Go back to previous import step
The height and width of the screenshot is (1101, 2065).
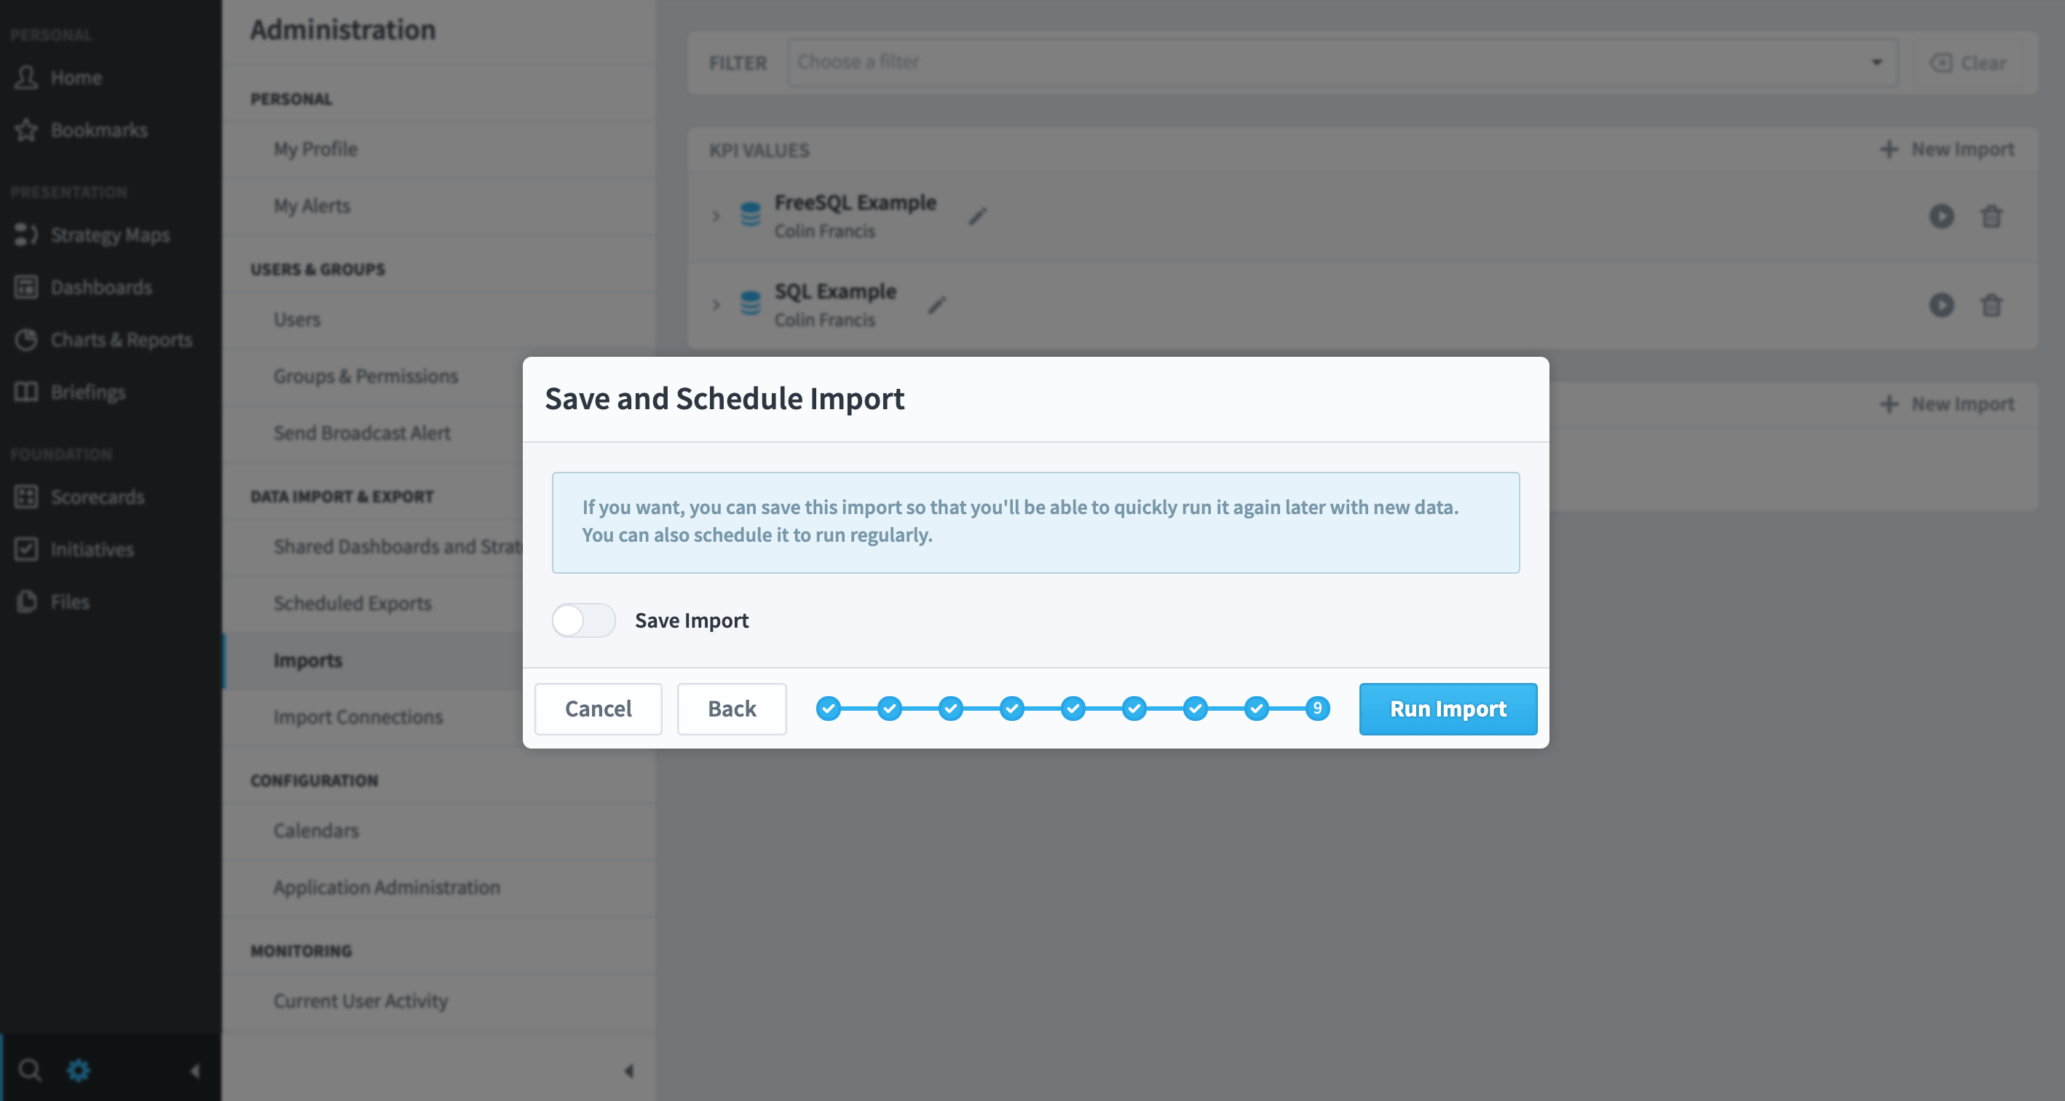[731, 709]
